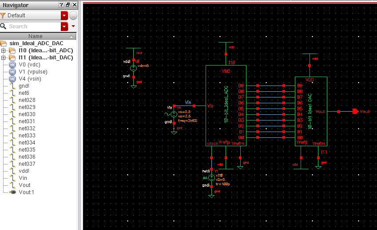Select net032 in the Navigator tree
This screenshot has width=377, height=230.
pos(27,129)
